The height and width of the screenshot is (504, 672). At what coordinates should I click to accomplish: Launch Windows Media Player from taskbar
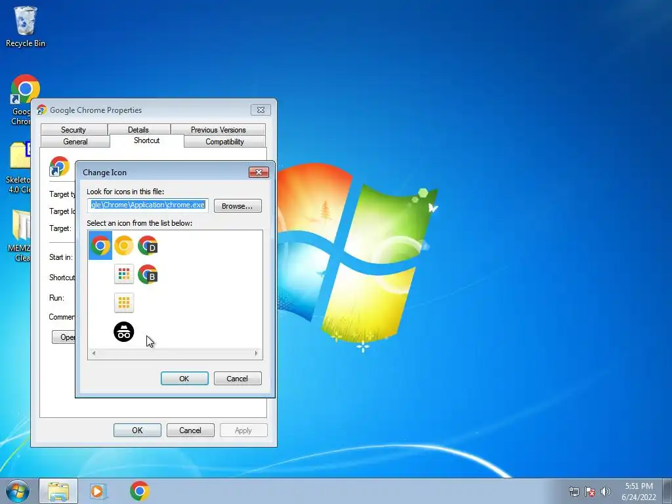(x=98, y=491)
